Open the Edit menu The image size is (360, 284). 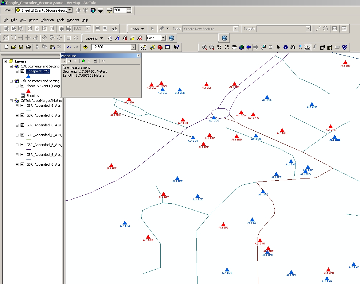coord(14,20)
